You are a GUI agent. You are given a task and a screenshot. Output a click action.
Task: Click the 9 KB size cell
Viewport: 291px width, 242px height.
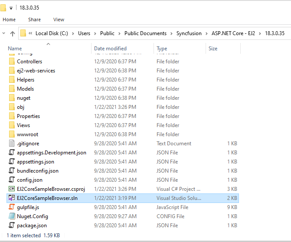232,207
